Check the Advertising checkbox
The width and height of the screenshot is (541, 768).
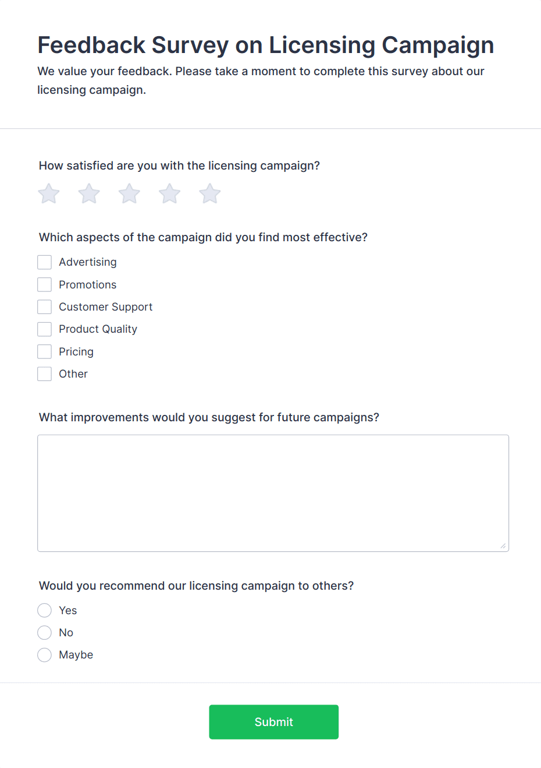pyautogui.click(x=45, y=262)
